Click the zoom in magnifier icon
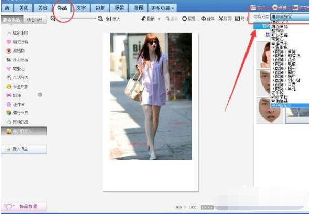 click(x=100, y=19)
